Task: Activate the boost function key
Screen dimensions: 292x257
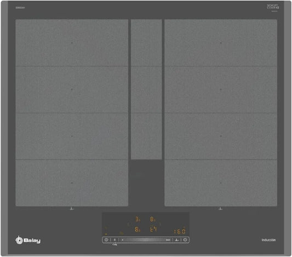Action: 168,240
